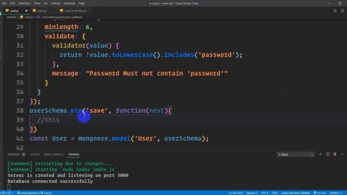Select language mode 'JavaScript React (Babel)'
Viewport: 347px width, 195px height.
pyautogui.click(x=295, y=193)
